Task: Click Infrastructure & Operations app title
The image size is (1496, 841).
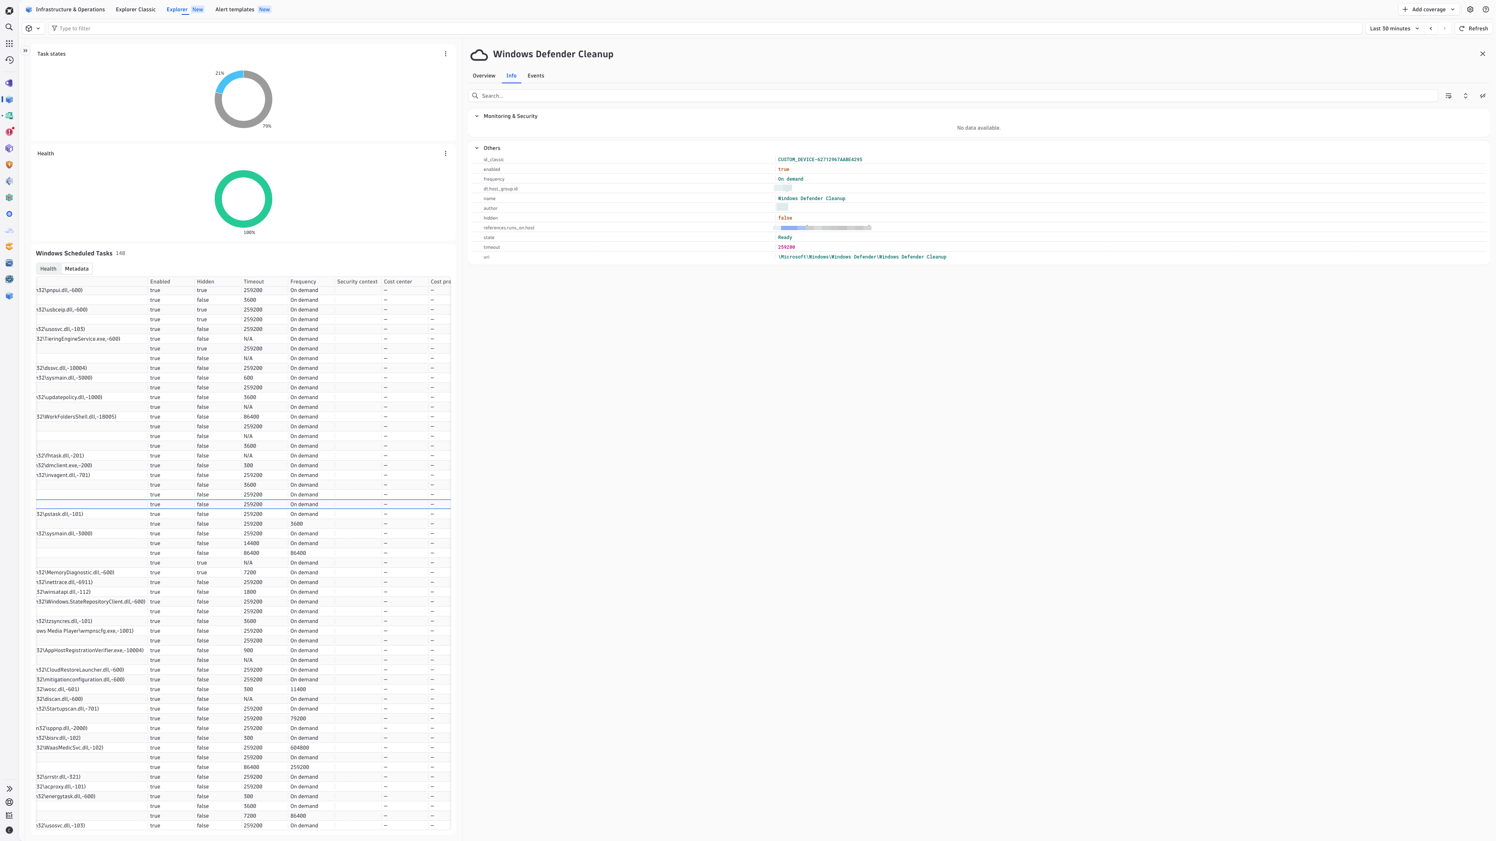Action: [70, 9]
